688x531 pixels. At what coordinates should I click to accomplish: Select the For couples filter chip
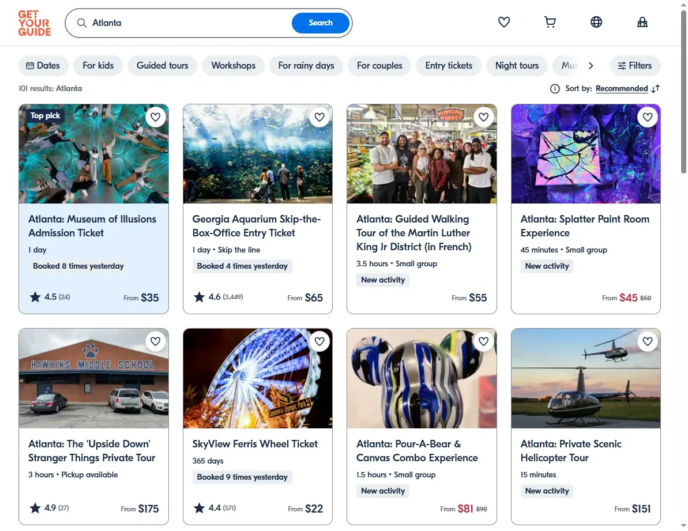point(379,65)
